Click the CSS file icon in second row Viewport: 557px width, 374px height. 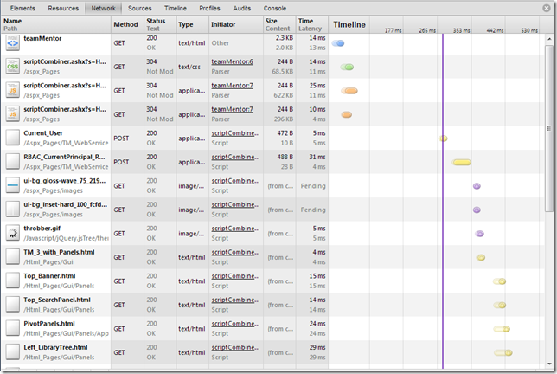point(12,67)
